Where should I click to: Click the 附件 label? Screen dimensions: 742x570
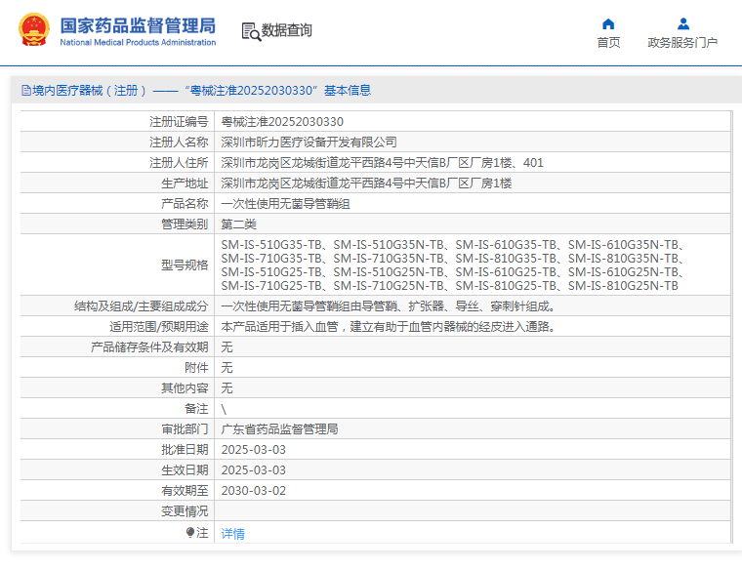pos(196,368)
